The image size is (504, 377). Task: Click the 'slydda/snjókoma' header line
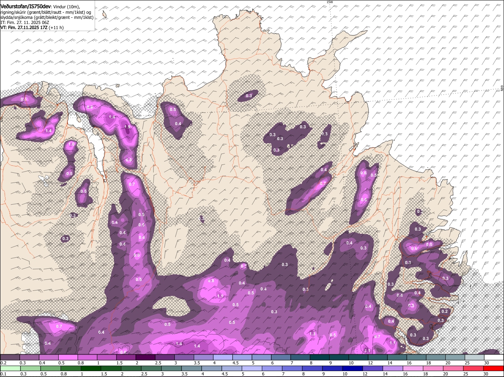click(x=47, y=17)
